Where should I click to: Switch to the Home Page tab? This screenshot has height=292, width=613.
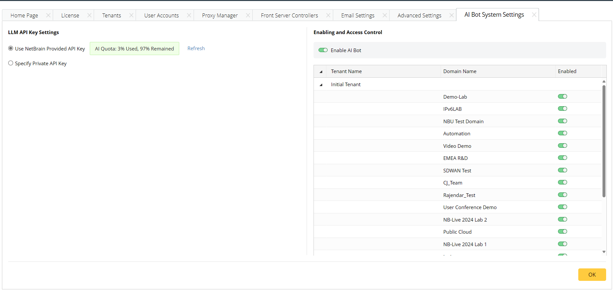(24, 15)
